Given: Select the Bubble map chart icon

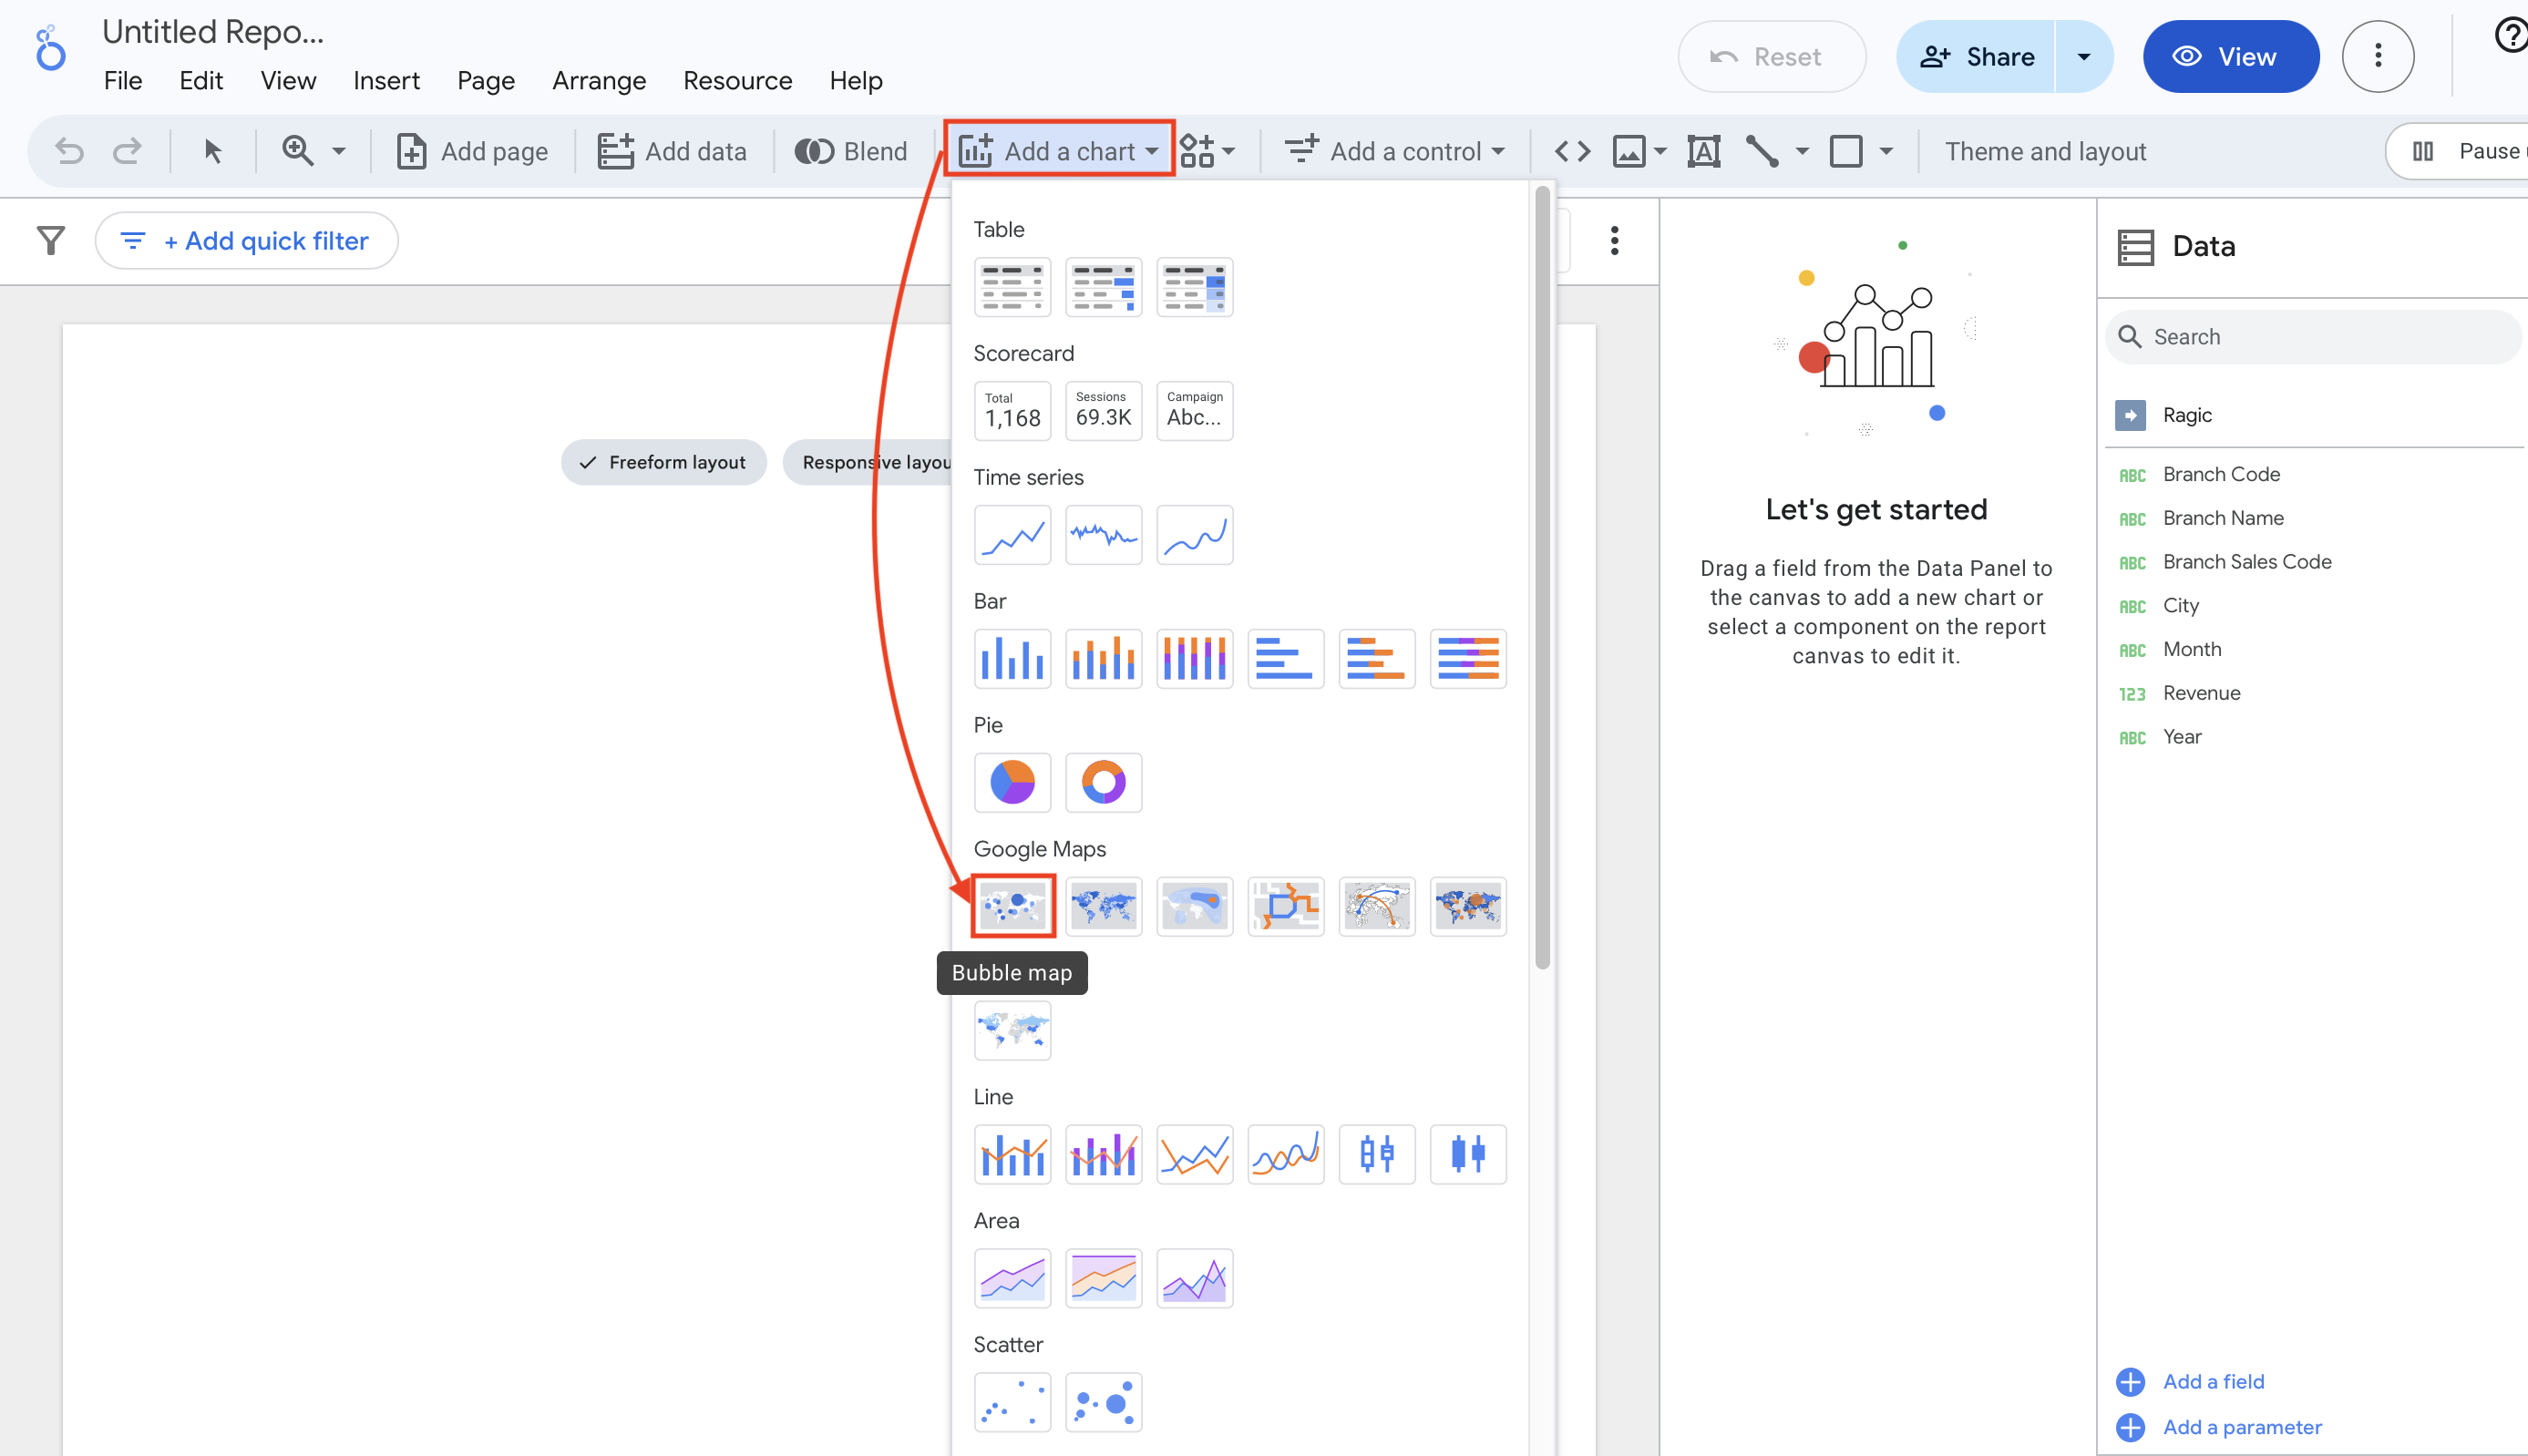Looking at the screenshot, I should point(1012,906).
